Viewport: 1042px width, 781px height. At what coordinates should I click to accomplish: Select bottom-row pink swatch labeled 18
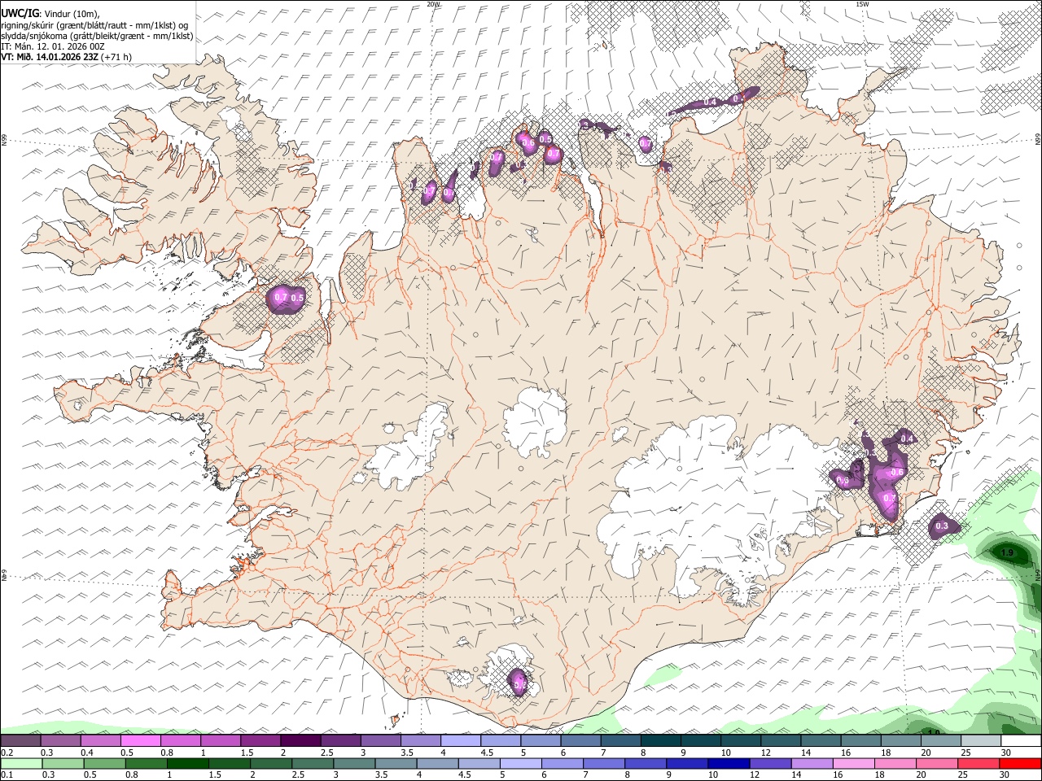(x=895, y=763)
